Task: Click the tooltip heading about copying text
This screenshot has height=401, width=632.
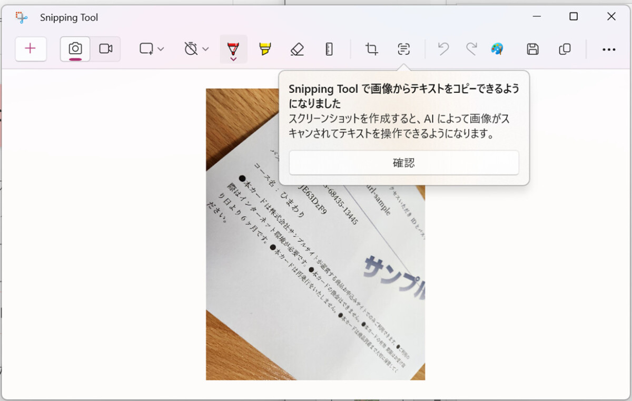Action: click(404, 96)
